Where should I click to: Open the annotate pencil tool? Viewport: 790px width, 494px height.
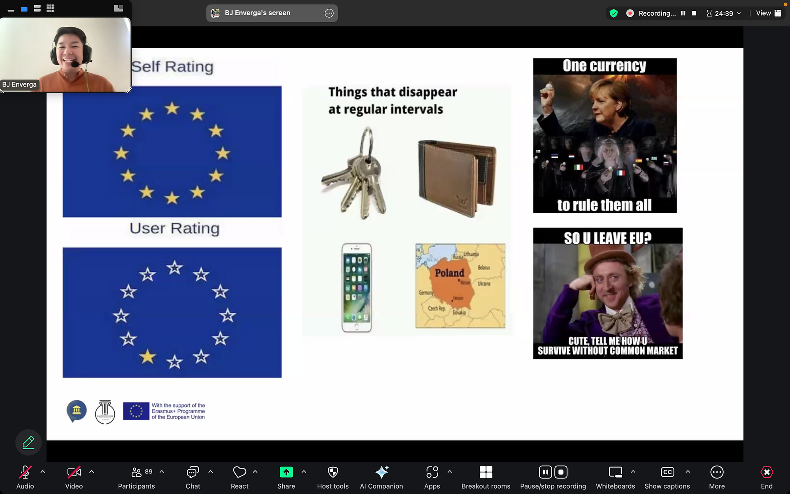tap(28, 443)
